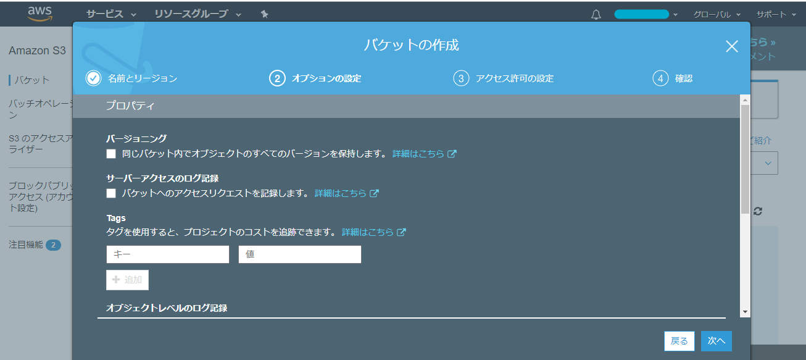This screenshot has width=806, height=360.
Task: Click the tag キー input field
Action: [x=168, y=254]
